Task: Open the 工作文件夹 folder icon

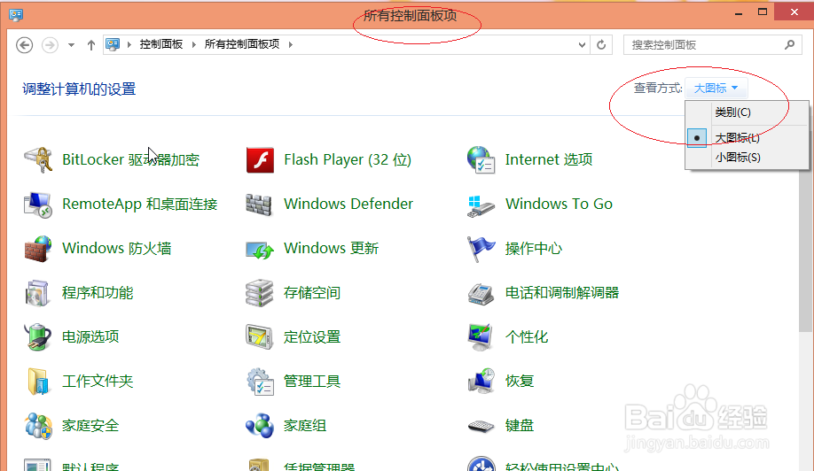Action: [x=38, y=382]
